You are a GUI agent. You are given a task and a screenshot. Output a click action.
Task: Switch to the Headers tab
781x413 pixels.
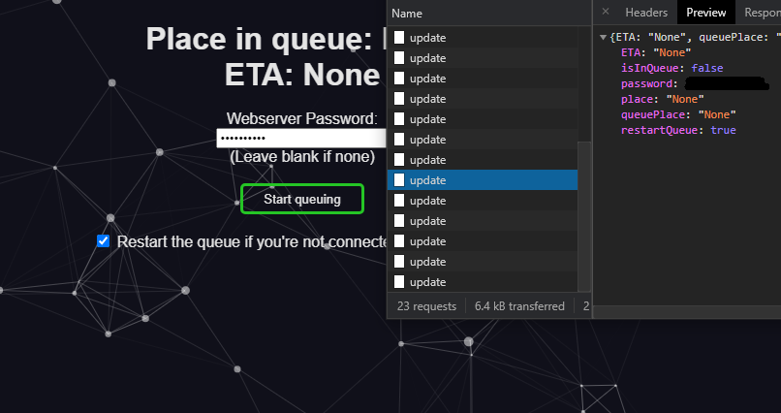646,13
